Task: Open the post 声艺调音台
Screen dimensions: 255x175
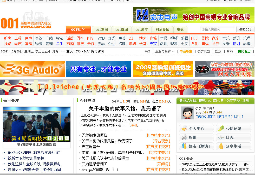Action: (91, 147)
